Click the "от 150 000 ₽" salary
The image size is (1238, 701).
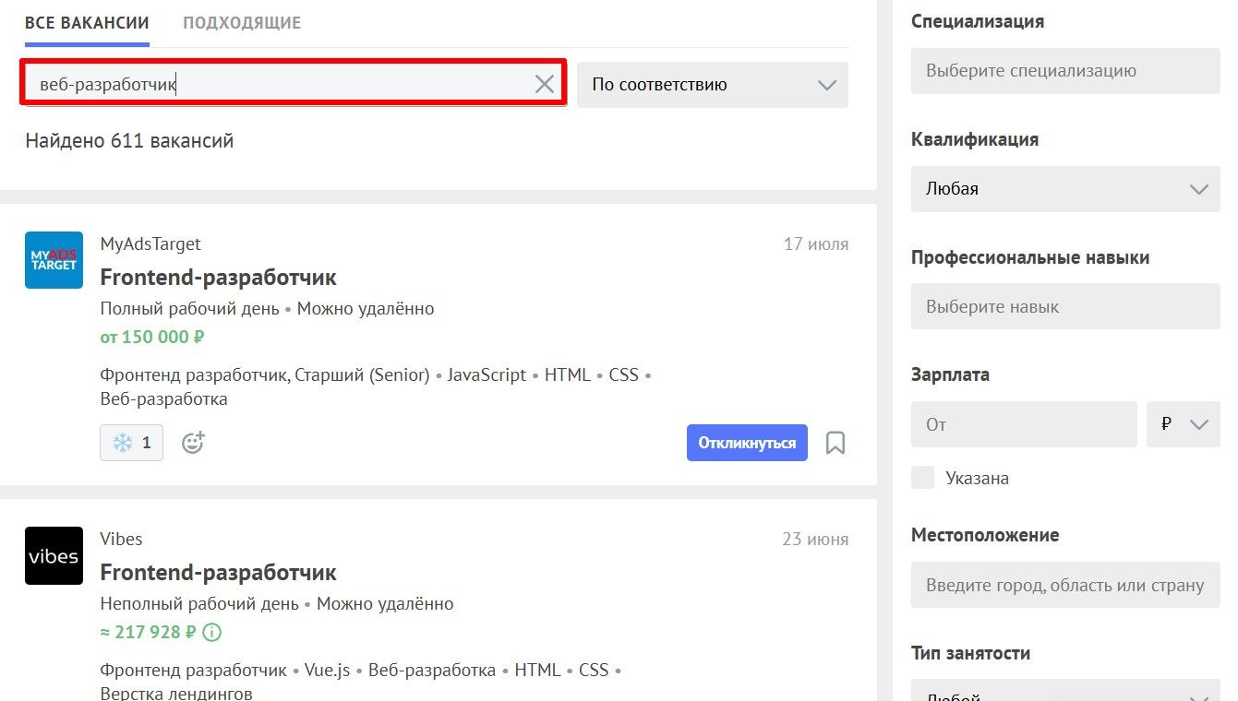pyautogui.click(x=152, y=337)
